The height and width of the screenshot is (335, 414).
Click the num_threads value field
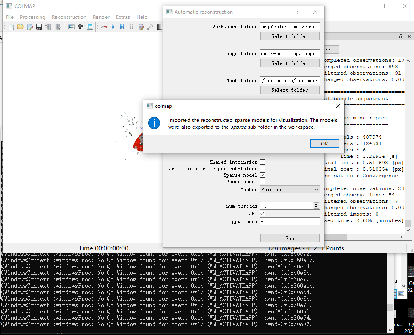pos(287,206)
